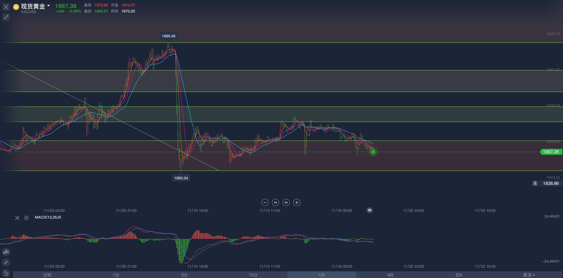Click the 昨收 value 1872.20
This screenshot has width=563, height=278.
(x=128, y=11)
